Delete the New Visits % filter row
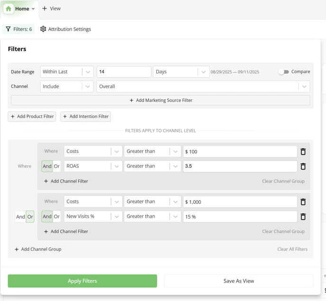 click(303, 217)
